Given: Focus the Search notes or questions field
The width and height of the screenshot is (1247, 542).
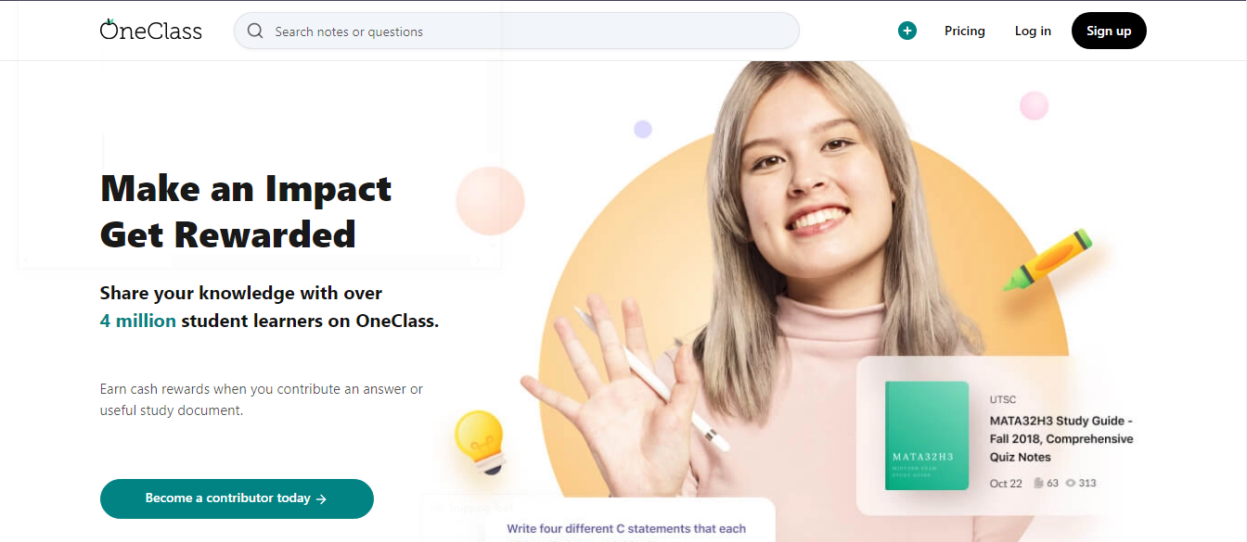Looking at the screenshot, I should click(x=516, y=31).
